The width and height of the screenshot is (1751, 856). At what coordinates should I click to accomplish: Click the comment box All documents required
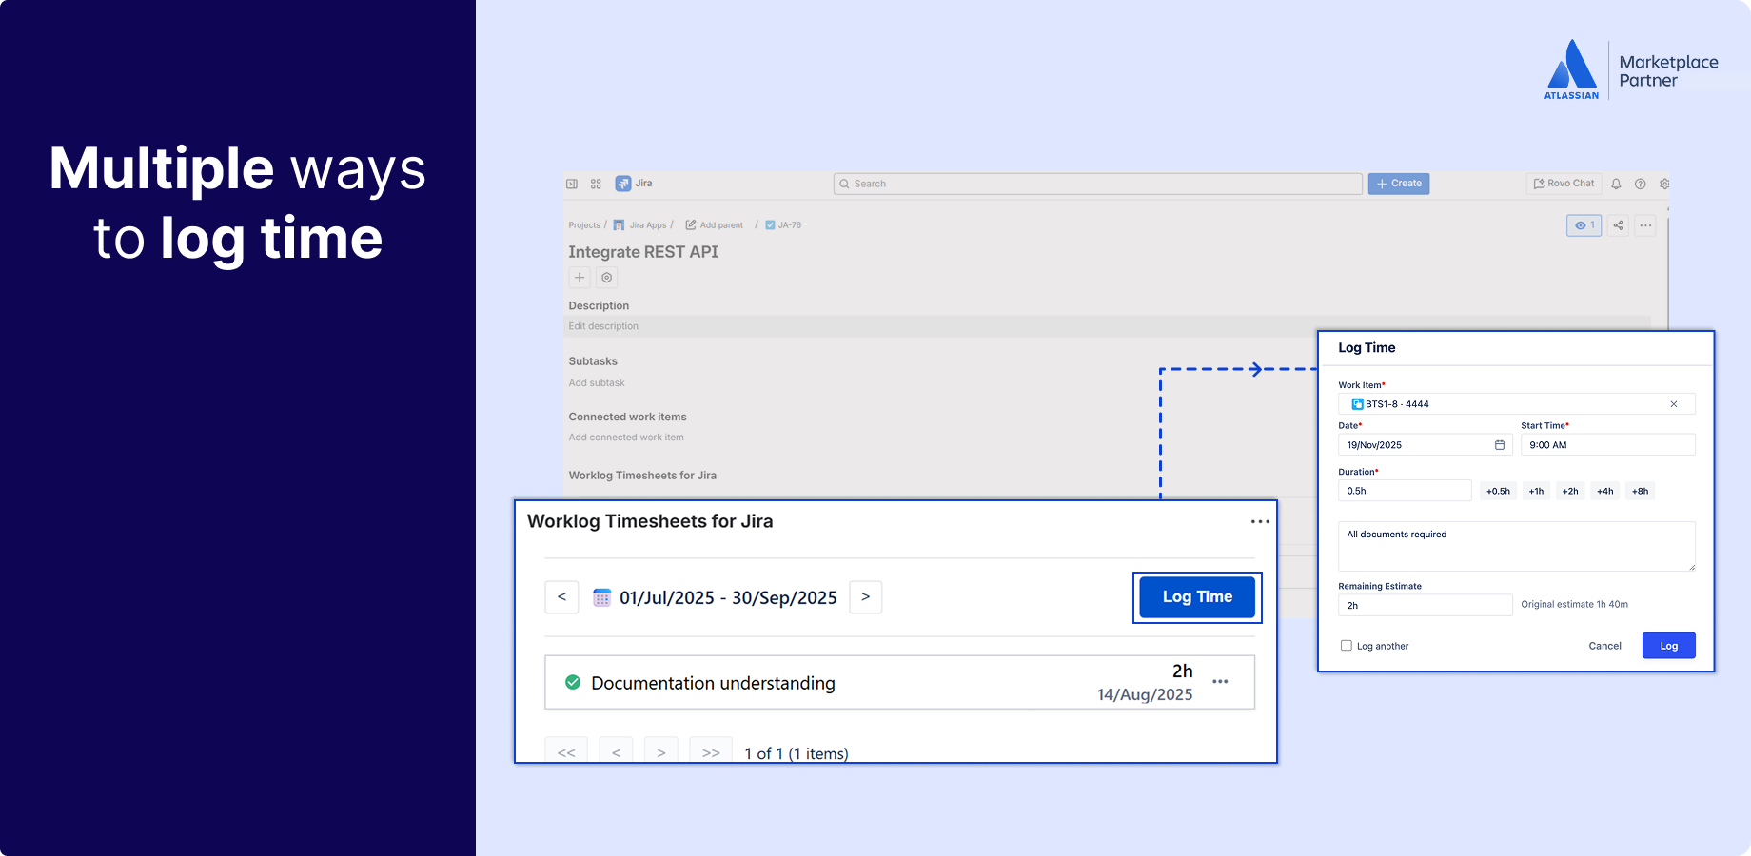click(x=1516, y=546)
